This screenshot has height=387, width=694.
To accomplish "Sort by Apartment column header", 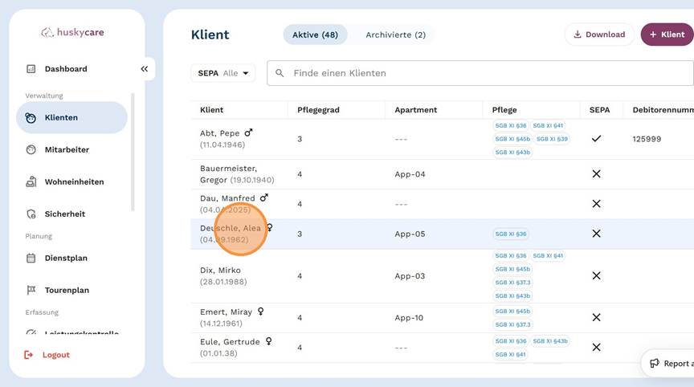I will point(415,110).
